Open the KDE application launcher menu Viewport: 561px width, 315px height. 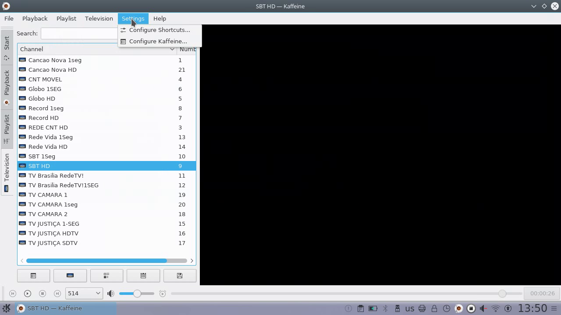pos(7,308)
